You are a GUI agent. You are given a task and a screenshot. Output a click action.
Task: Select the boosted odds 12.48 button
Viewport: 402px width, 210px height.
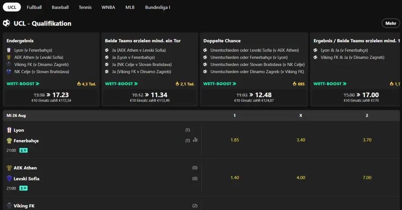coord(254,97)
